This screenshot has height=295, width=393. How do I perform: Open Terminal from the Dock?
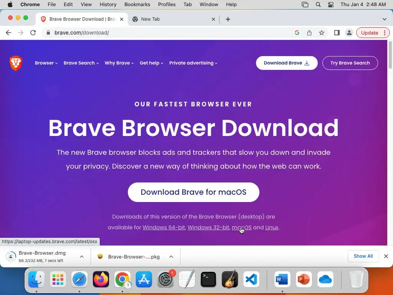tap(208, 279)
